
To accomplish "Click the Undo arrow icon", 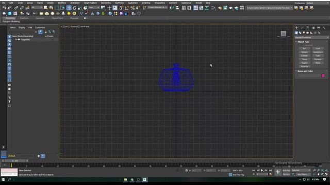I will (x=4, y=8).
